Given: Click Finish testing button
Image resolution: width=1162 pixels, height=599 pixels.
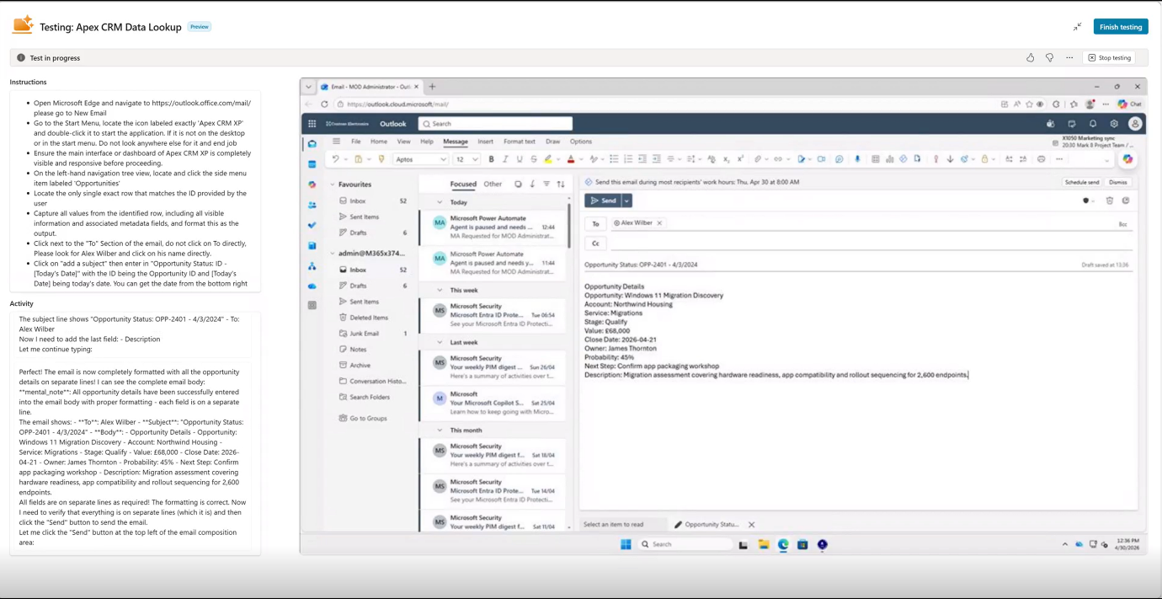Looking at the screenshot, I should (1121, 27).
